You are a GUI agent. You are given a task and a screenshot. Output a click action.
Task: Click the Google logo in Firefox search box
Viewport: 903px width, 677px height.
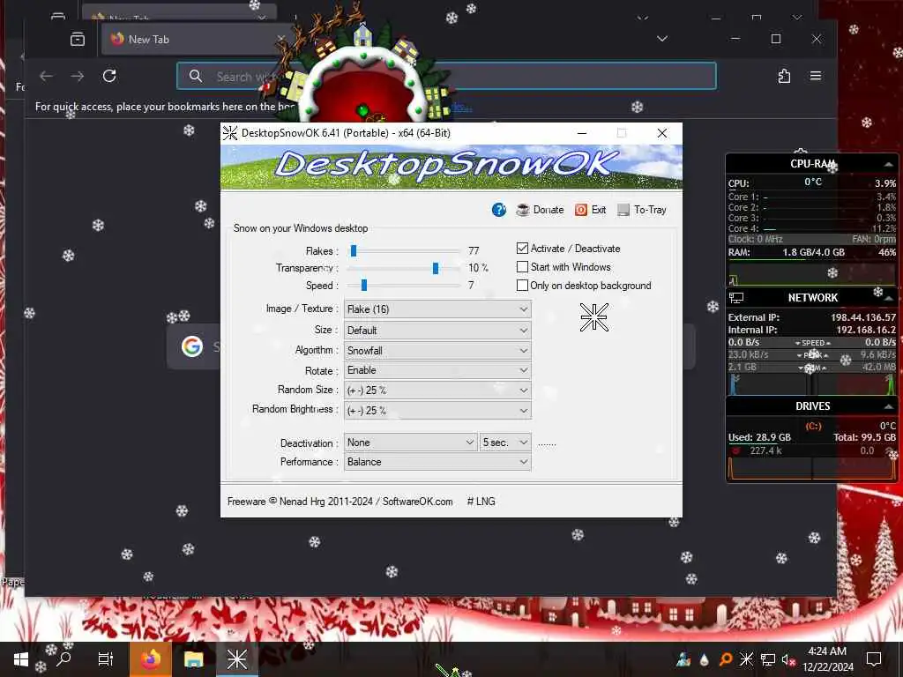(x=191, y=346)
